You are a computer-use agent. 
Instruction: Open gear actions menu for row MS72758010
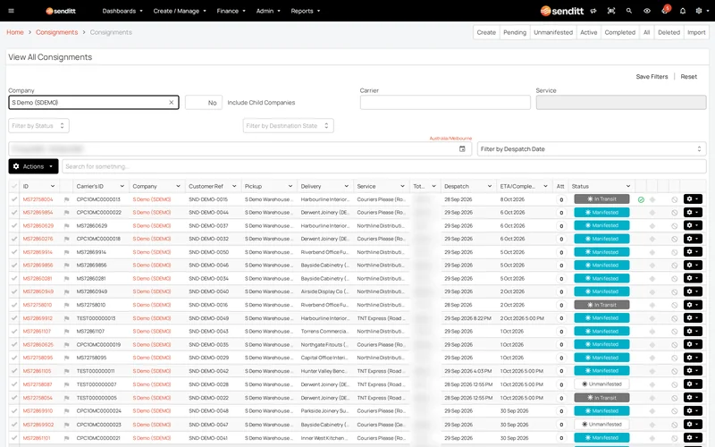click(693, 305)
